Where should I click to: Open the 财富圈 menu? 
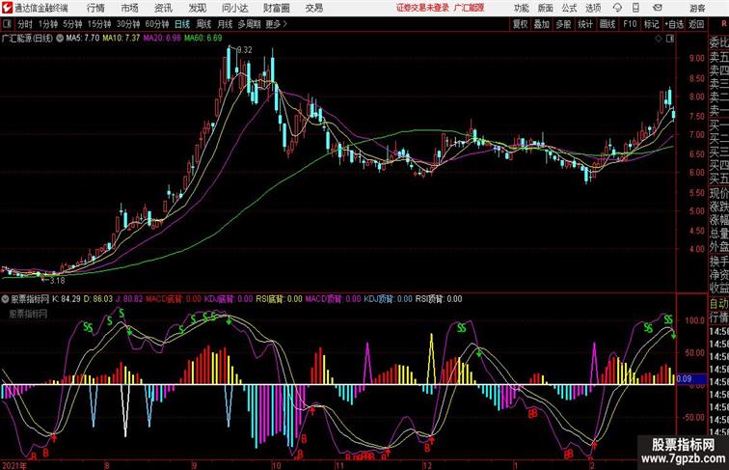click(276, 8)
